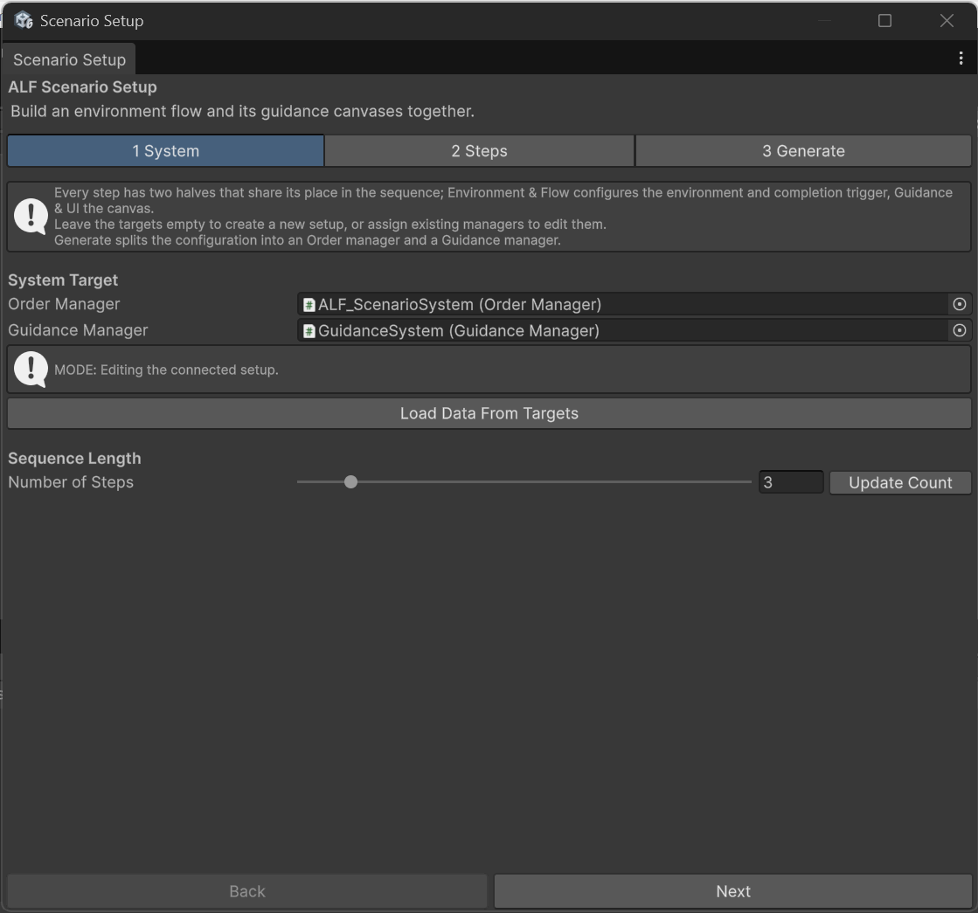This screenshot has width=978, height=913.
Task: Click the Back button
Action: (247, 891)
